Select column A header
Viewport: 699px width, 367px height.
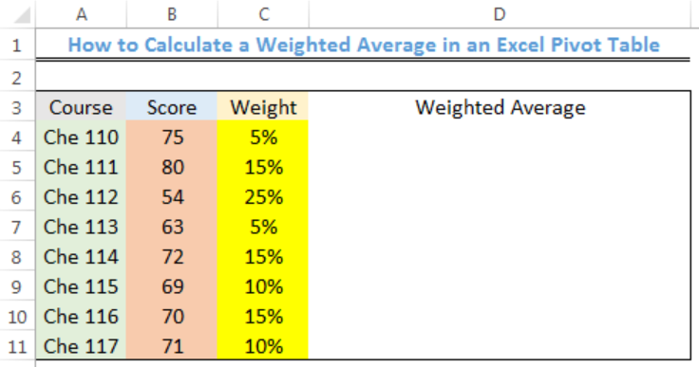point(81,14)
